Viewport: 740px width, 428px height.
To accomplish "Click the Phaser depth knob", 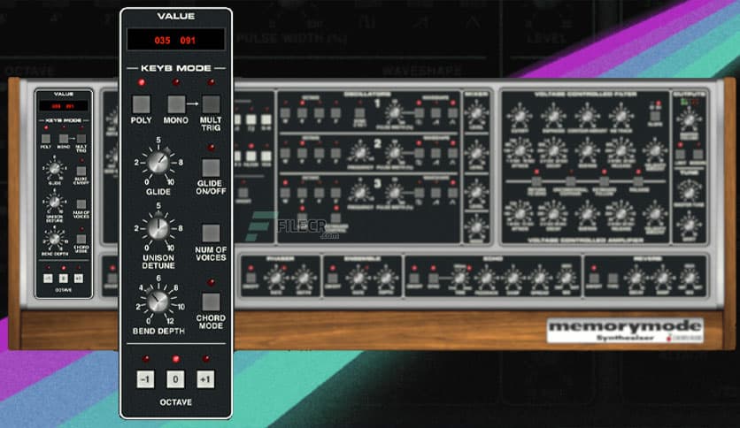I will pos(304,278).
